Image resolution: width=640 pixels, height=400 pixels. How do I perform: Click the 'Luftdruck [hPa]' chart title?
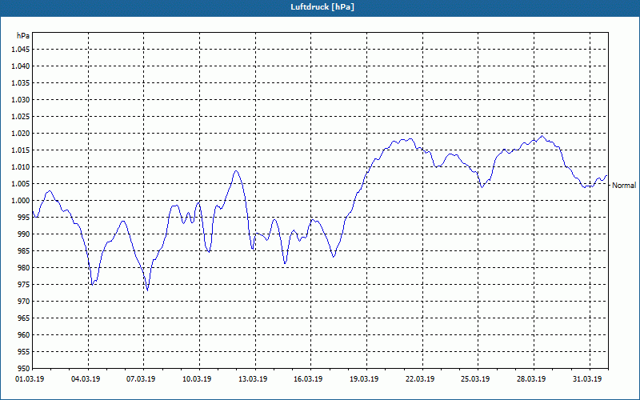[322, 7]
